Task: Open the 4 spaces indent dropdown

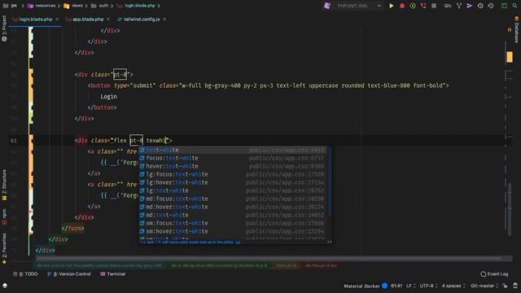Action: [453, 286]
